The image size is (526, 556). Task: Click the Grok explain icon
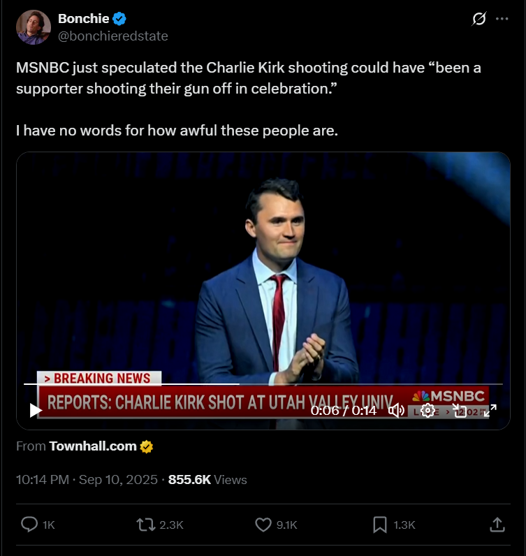pyautogui.click(x=479, y=20)
